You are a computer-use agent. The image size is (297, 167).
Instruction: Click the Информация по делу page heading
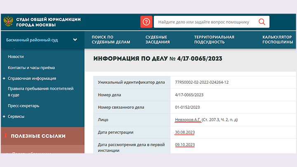[158, 59]
